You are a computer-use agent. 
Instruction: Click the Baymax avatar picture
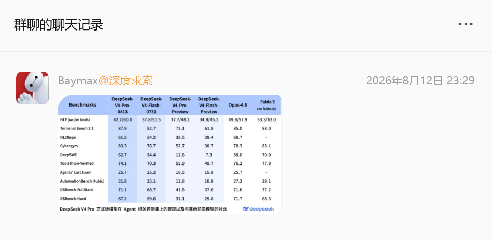[x=32, y=88]
